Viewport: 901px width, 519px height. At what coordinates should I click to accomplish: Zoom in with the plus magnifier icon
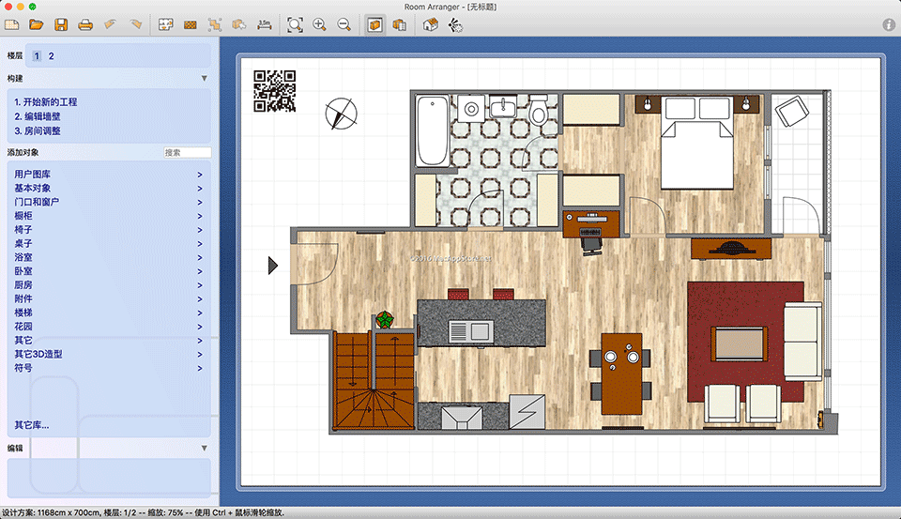(320, 24)
